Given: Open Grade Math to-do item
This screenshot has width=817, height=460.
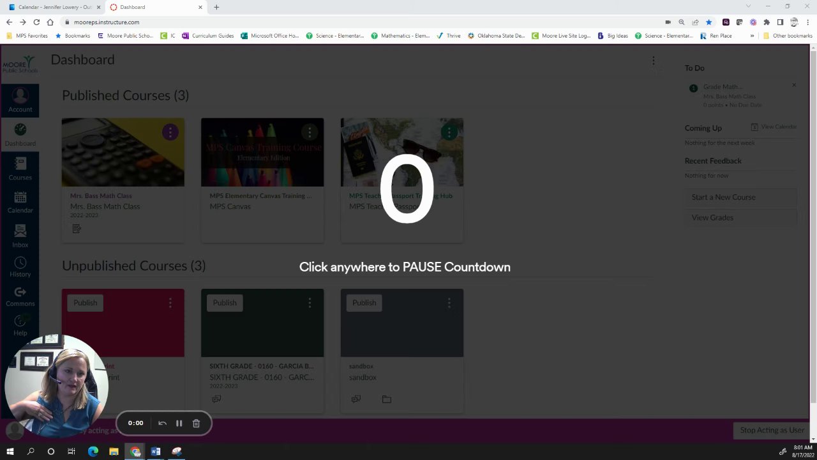Looking at the screenshot, I should pyautogui.click(x=723, y=87).
